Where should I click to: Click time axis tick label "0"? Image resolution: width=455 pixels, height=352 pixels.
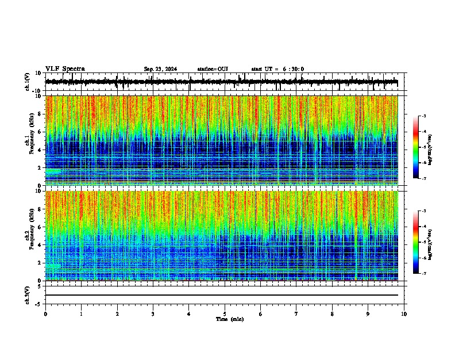[x=45, y=314]
